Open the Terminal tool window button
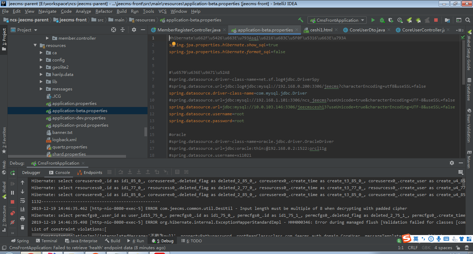 pos(46,241)
